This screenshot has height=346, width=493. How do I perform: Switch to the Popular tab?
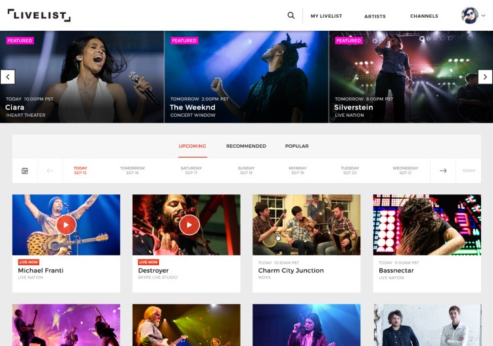(297, 146)
